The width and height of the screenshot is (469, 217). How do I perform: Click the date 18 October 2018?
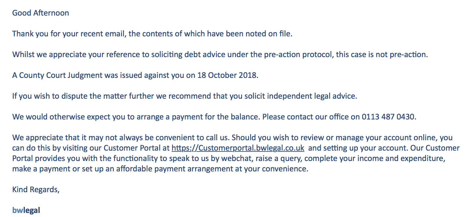[x=227, y=75]
